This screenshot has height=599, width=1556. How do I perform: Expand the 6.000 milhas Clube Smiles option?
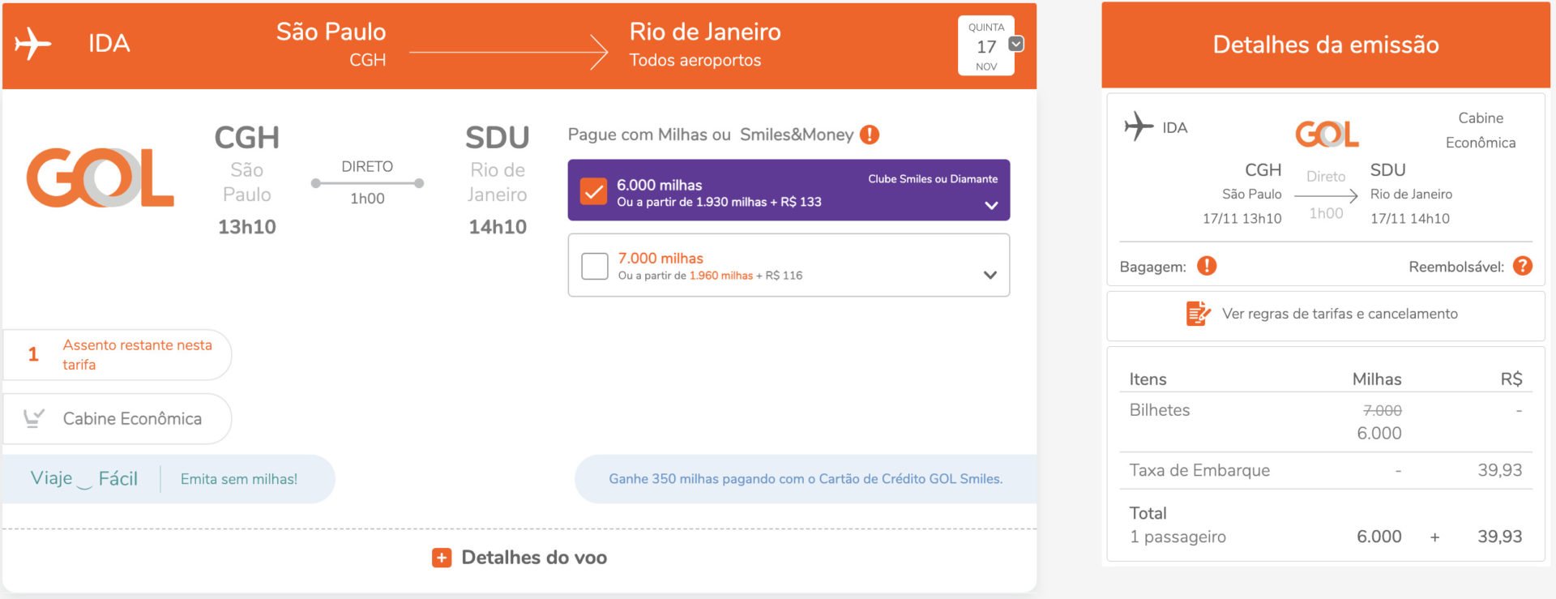point(991,205)
